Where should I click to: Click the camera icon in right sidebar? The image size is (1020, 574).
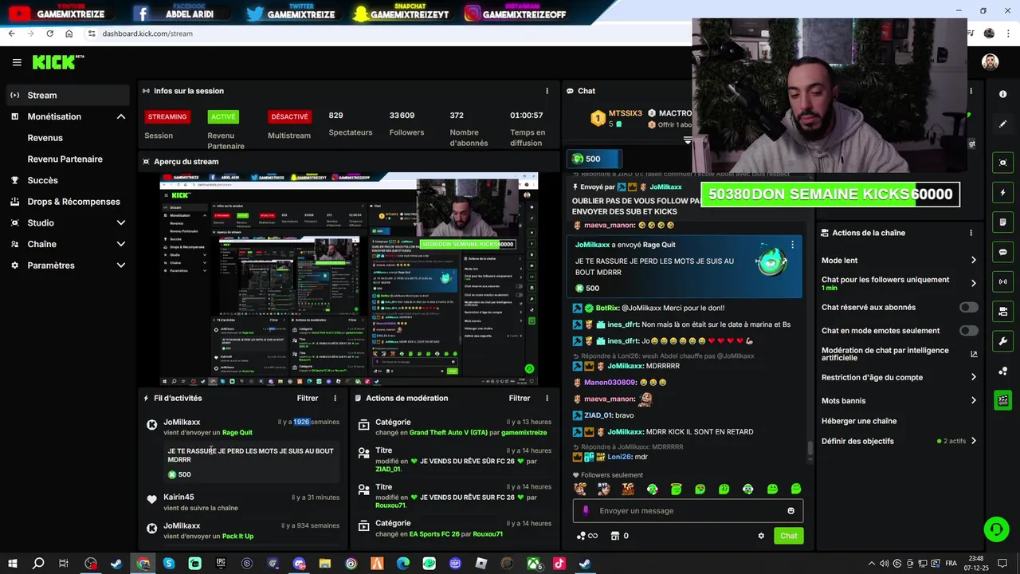coord(1002,311)
